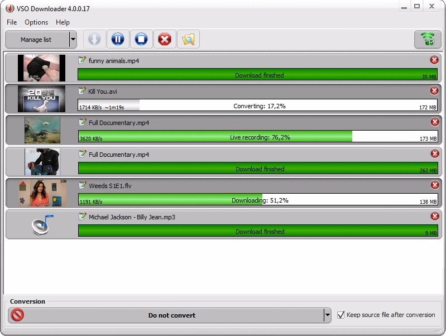
Task: Remove the 262 MB Full Documentary item
Action: pyautogui.click(x=435, y=154)
